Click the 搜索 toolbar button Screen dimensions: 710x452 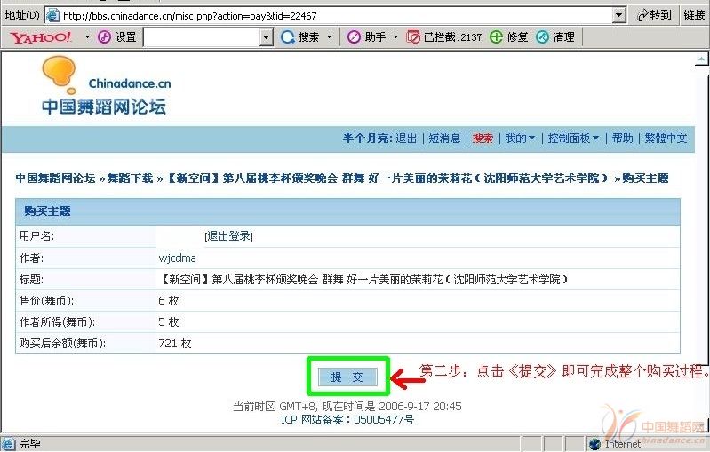click(x=299, y=36)
